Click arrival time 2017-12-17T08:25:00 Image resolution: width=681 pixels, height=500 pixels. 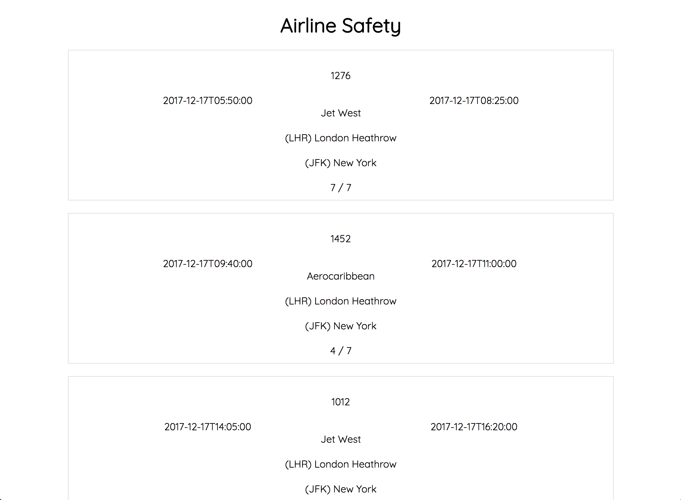coord(474,101)
